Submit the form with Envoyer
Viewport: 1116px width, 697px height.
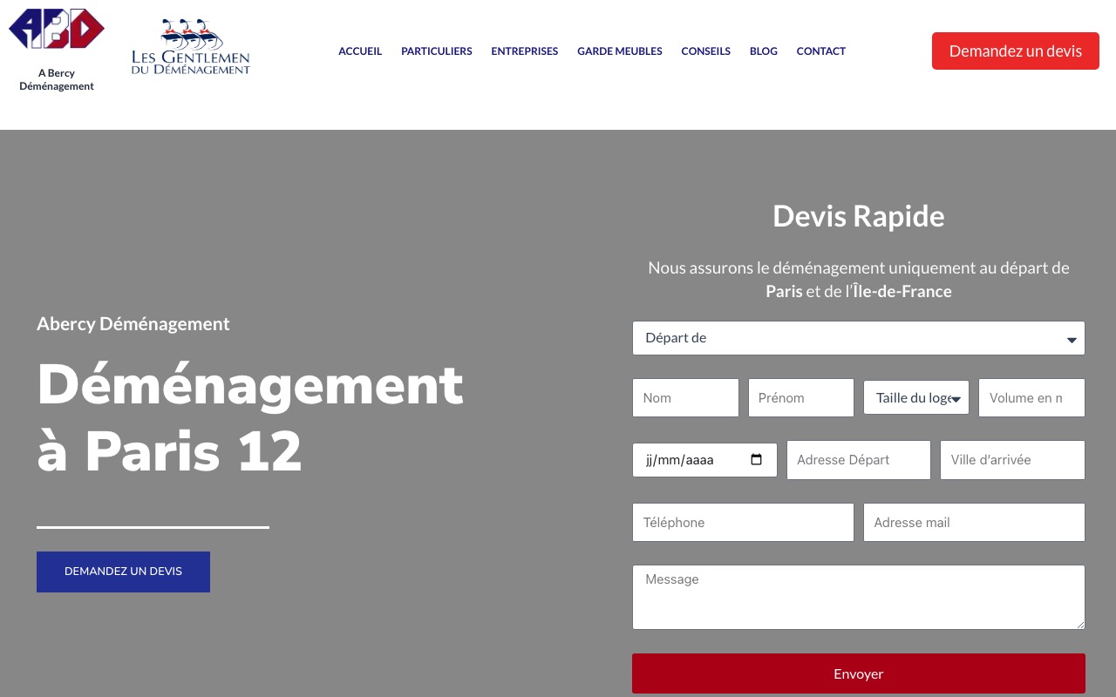pos(859,673)
